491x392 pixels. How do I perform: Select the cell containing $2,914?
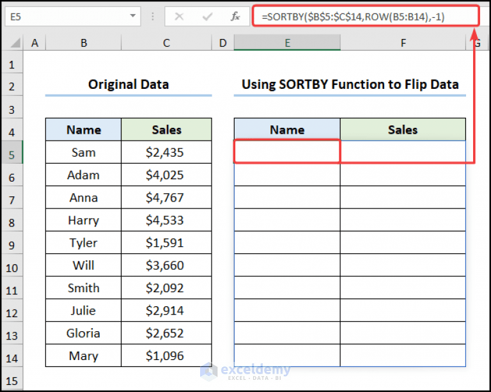[x=166, y=310]
